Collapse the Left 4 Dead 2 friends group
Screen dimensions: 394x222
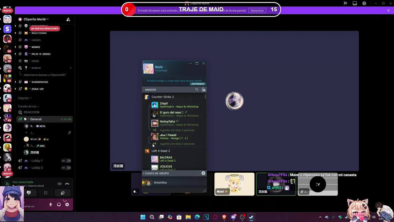point(161,151)
